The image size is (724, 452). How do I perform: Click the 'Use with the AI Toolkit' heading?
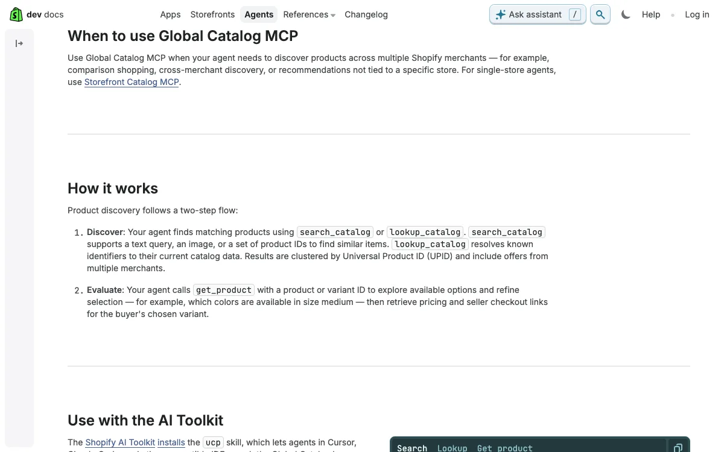[145, 421]
